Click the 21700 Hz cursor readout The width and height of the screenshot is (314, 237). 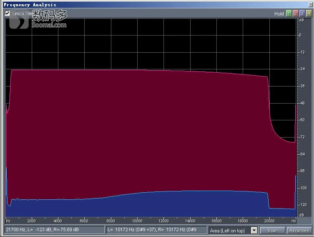point(55,230)
